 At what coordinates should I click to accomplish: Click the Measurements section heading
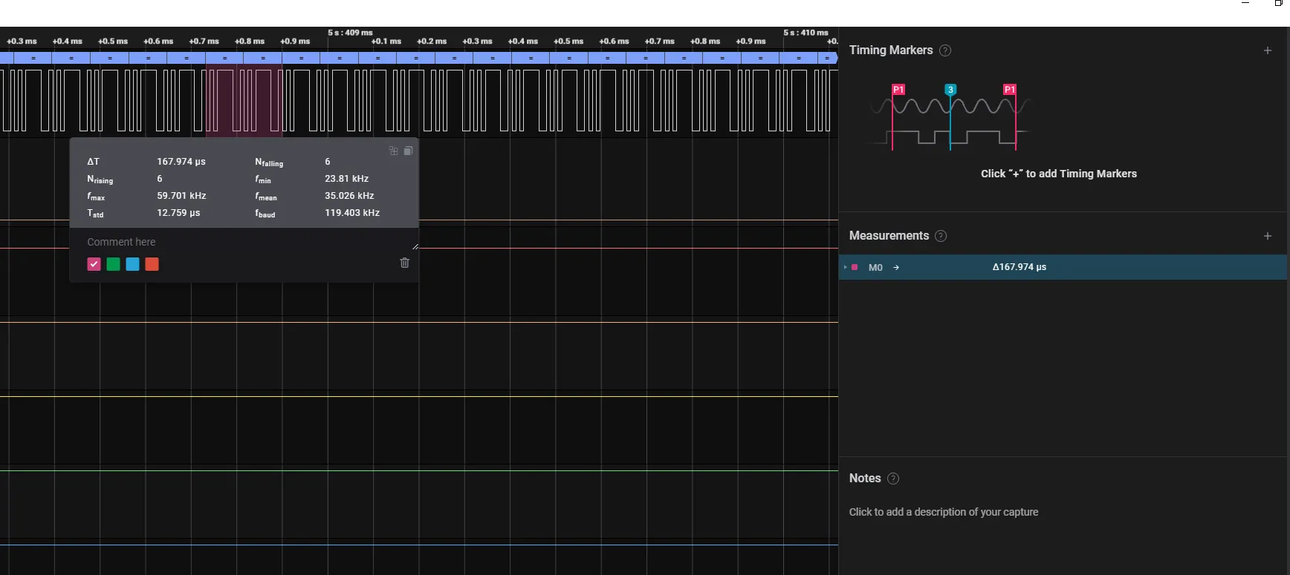coord(889,236)
